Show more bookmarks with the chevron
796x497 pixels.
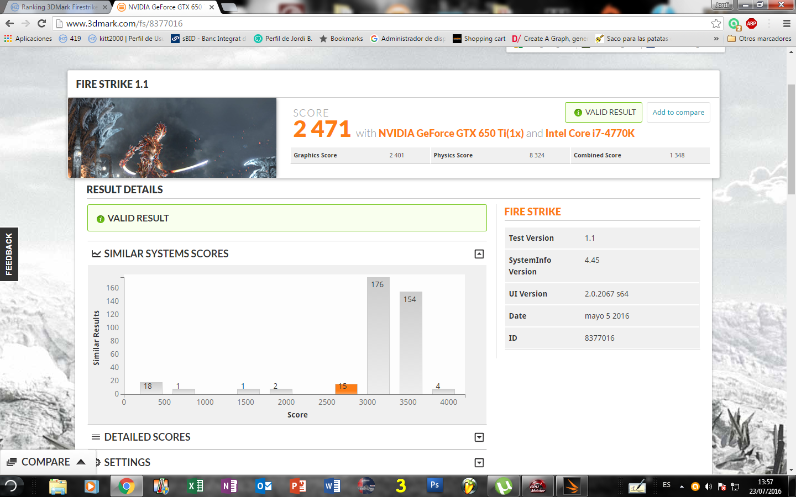[x=716, y=39]
